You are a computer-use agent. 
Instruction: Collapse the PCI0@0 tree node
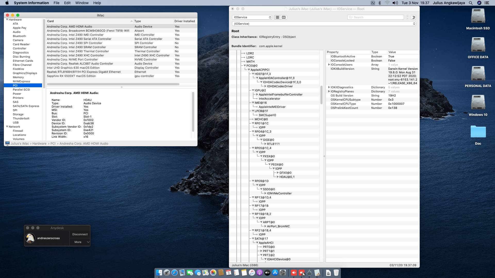pos(245,66)
